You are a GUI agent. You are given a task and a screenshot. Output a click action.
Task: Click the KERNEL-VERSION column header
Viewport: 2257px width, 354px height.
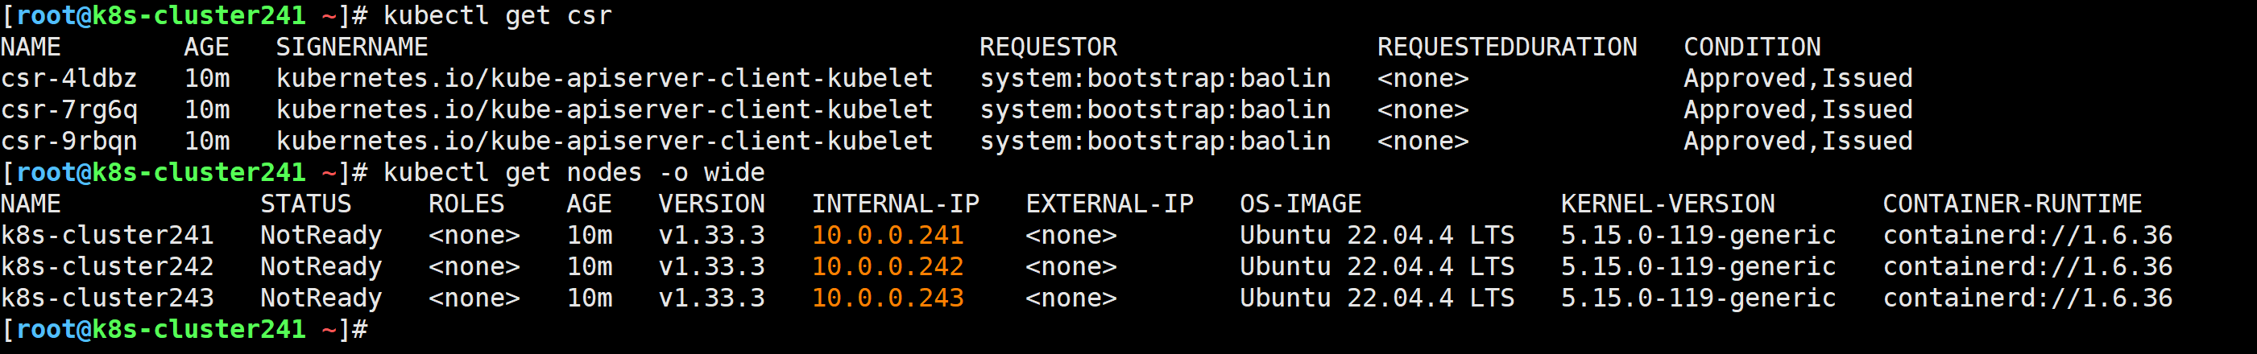1667,204
